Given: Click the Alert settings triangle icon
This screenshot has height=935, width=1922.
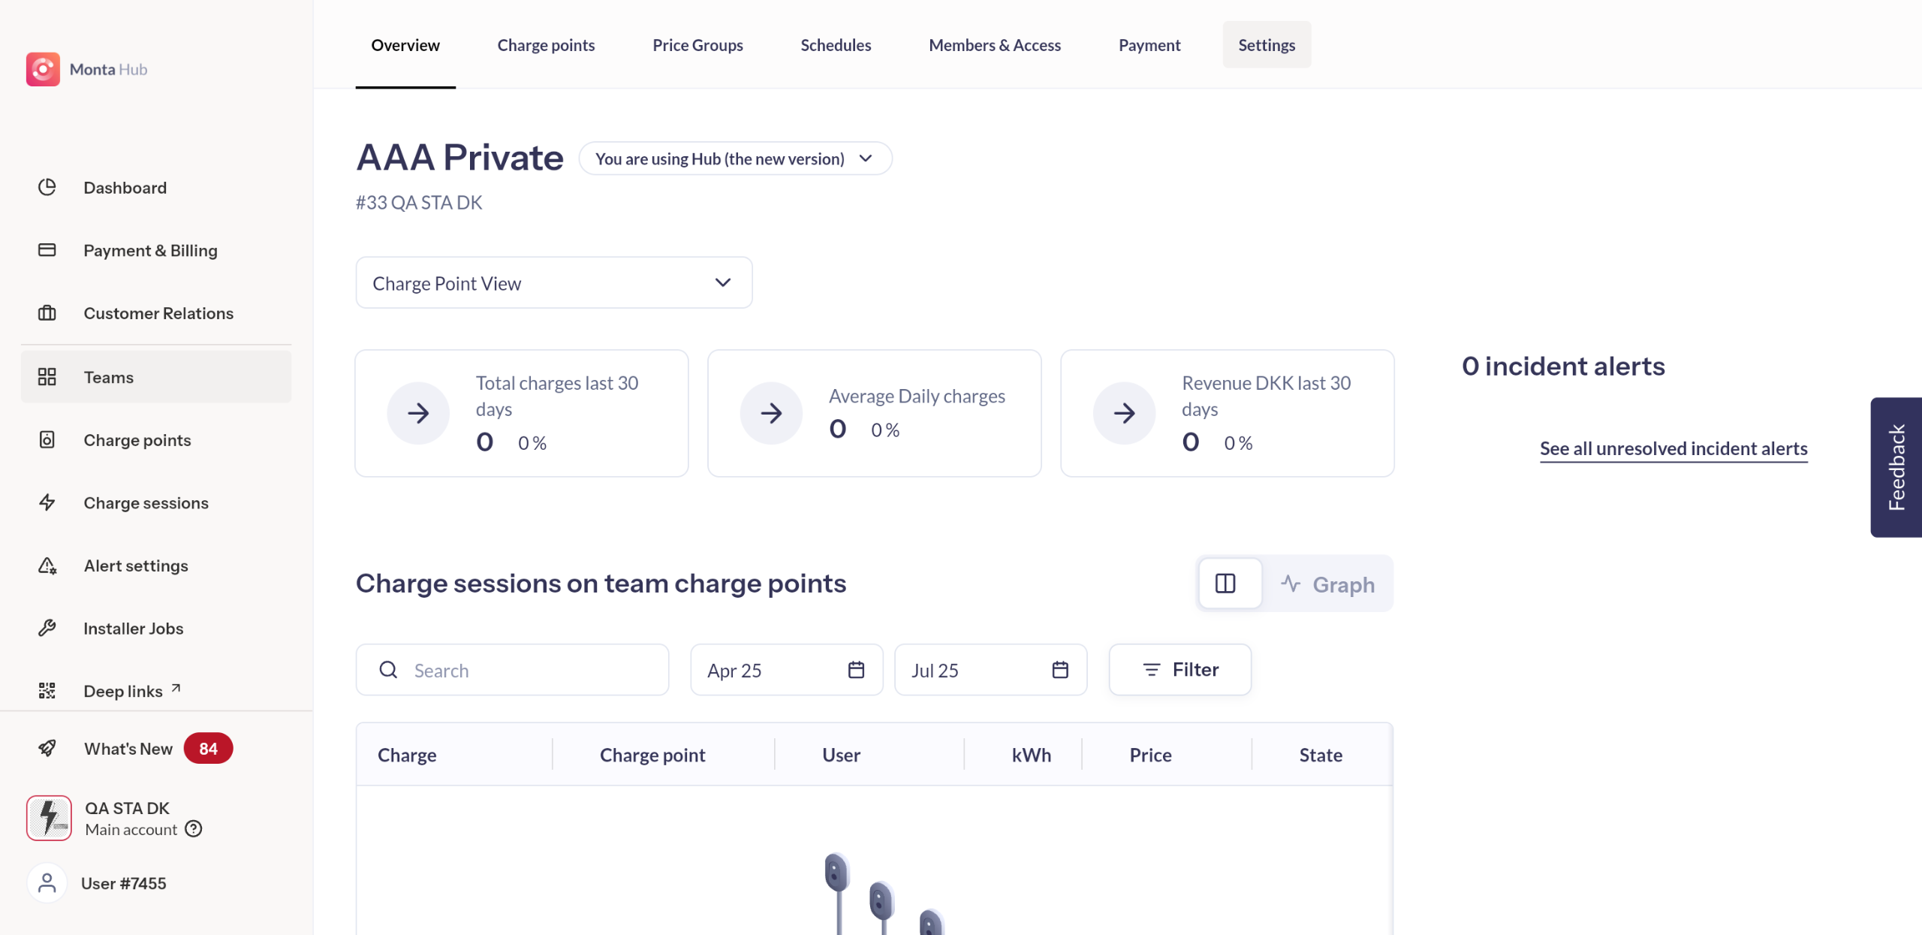Looking at the screenshot, I should click(47, 566).
